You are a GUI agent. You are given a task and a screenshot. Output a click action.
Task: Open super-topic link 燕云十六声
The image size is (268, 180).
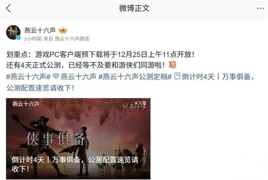(79, 77)
